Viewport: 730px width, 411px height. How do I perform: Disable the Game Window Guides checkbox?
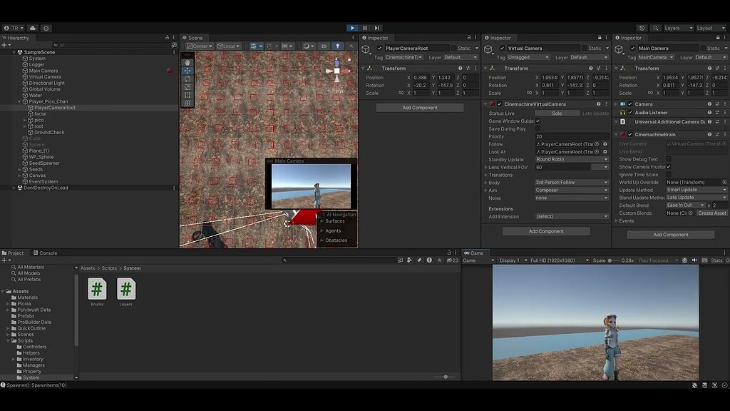tap(536, 121)
